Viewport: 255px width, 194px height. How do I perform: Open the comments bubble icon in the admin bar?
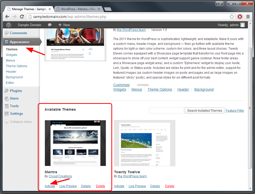(x=50, y=25)
